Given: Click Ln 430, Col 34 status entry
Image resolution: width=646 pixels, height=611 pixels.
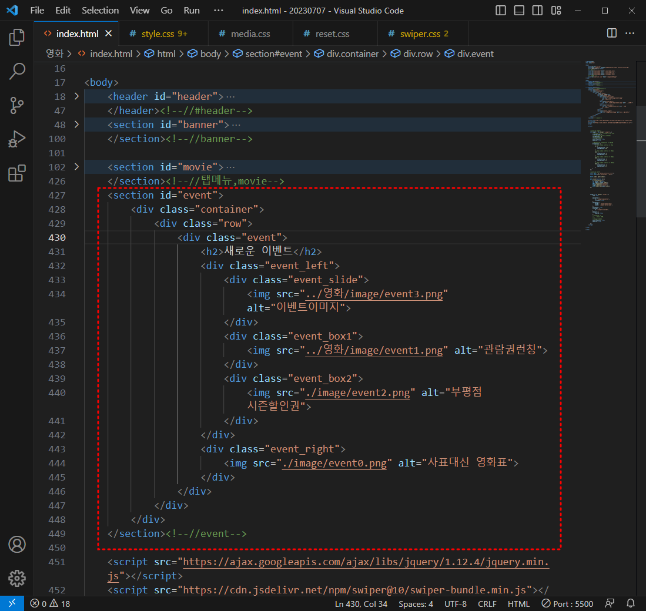Looking at the screenshot, I should (361, 603).
